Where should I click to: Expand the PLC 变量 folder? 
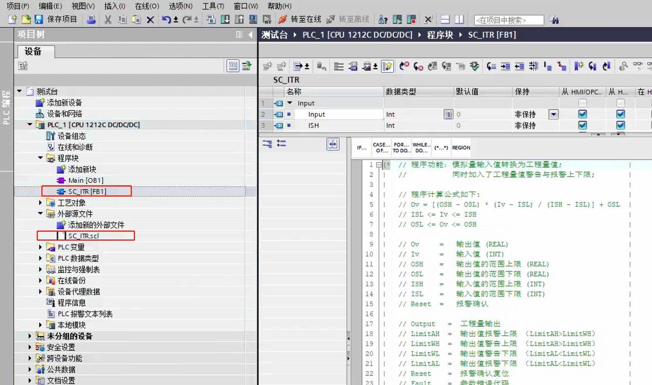41,248
